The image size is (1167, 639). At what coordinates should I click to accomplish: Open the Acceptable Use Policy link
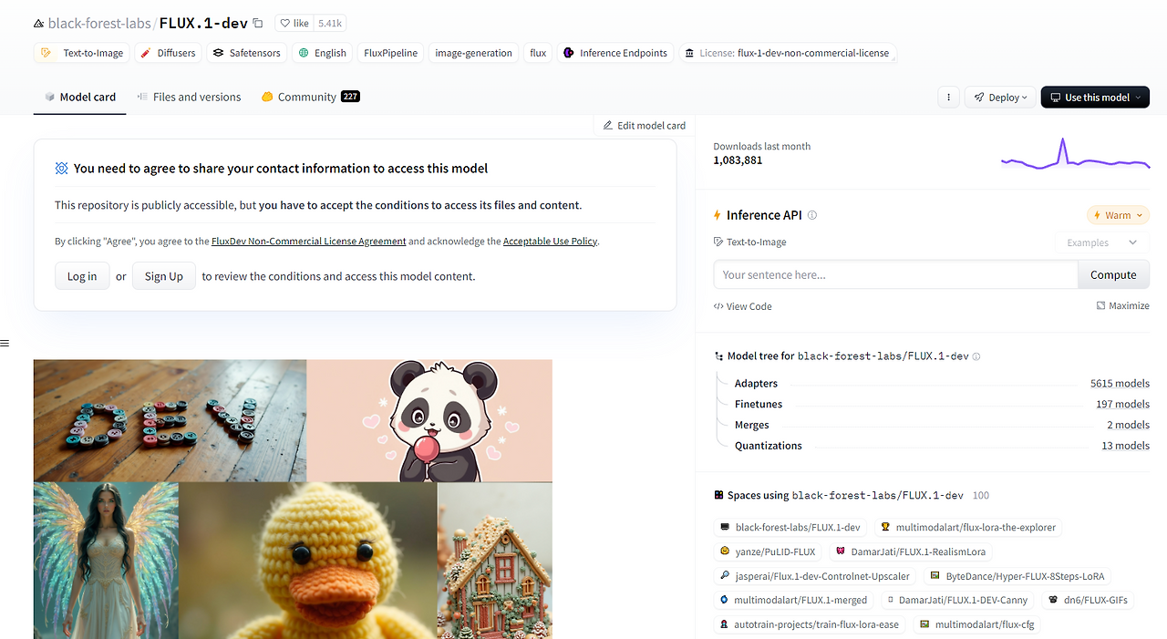pyautogui.click(x=550, y=242)
